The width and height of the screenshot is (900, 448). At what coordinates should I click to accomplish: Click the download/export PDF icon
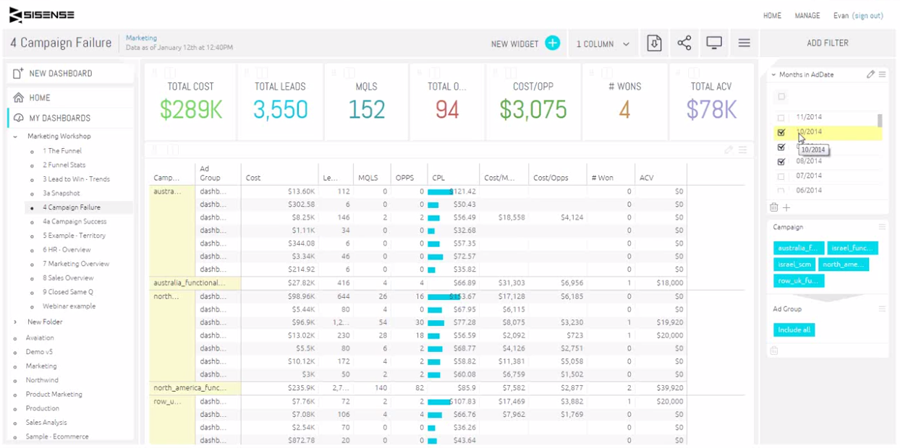tap(654, 43)
